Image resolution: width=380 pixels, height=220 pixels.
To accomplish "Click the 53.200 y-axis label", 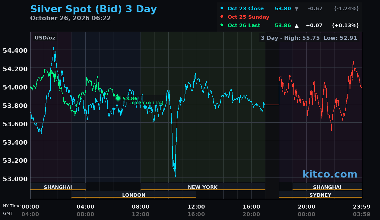I will (x=15, y=160).
